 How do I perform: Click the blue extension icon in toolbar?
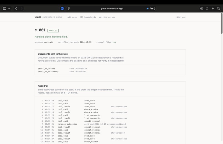coord(62,9)
